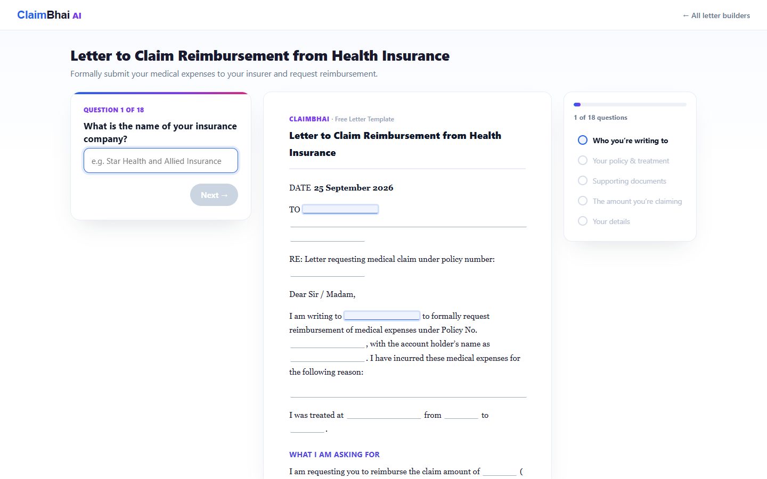The image size is (767, 479).
Task: Select the 'Supporting documents' step
Action: pyautogui.click(x=622, y=181)
